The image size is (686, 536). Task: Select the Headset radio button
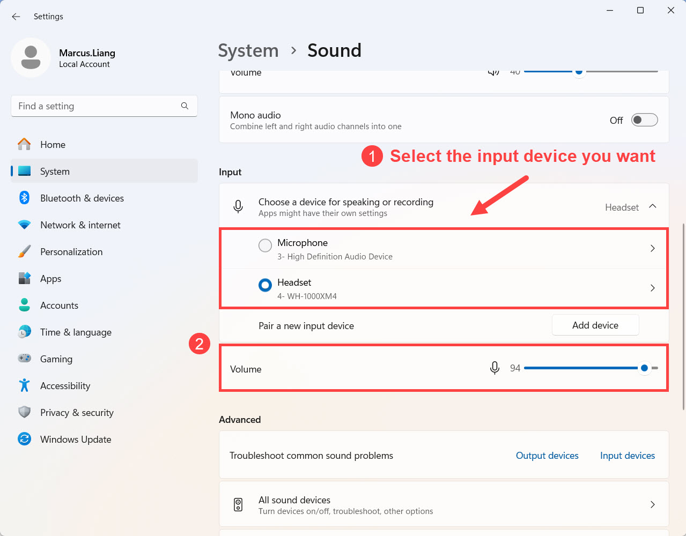(x=265, y=285)
